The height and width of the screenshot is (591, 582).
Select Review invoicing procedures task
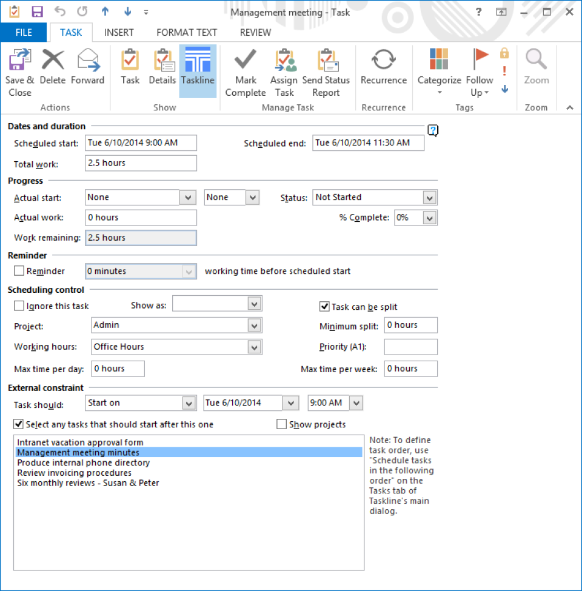(189, 473)
